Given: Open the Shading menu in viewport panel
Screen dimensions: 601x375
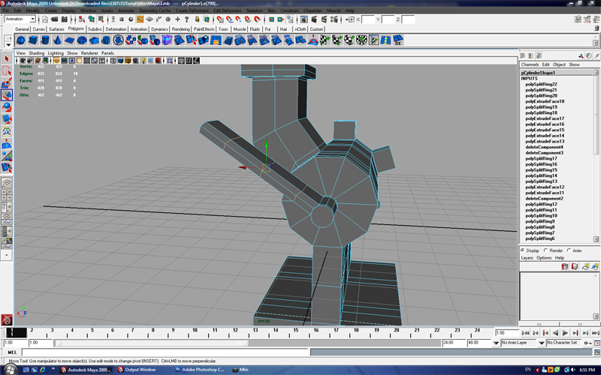Looking at the screenshot, I should [37, 53].
